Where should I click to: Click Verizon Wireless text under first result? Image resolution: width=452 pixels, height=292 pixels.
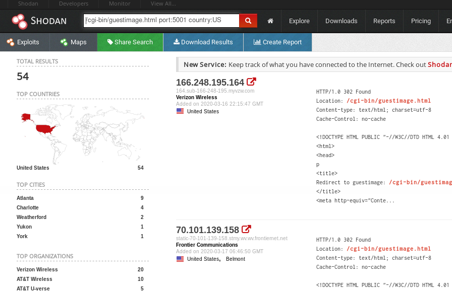click(197, 97)
